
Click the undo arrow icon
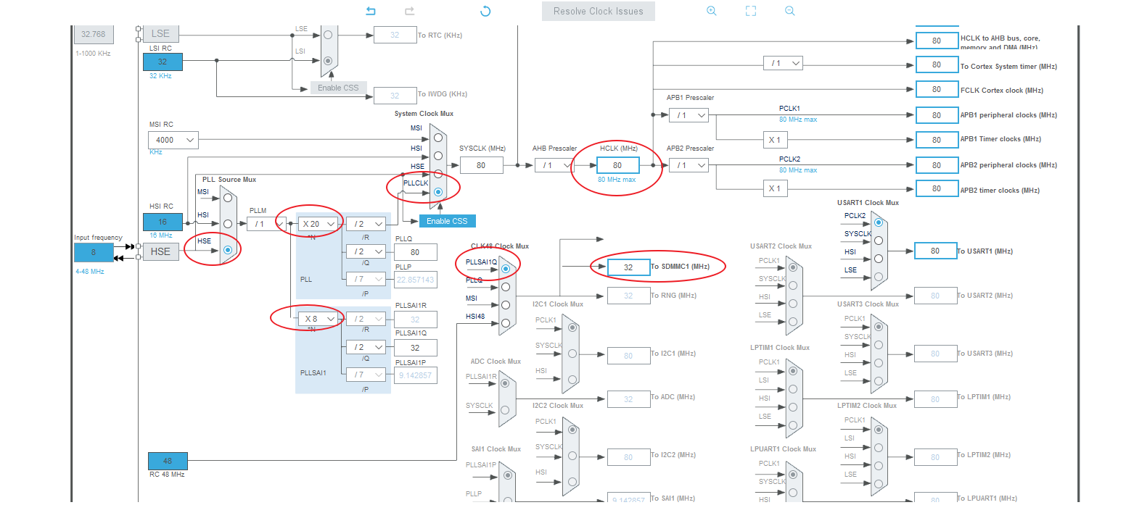point(371,11)
